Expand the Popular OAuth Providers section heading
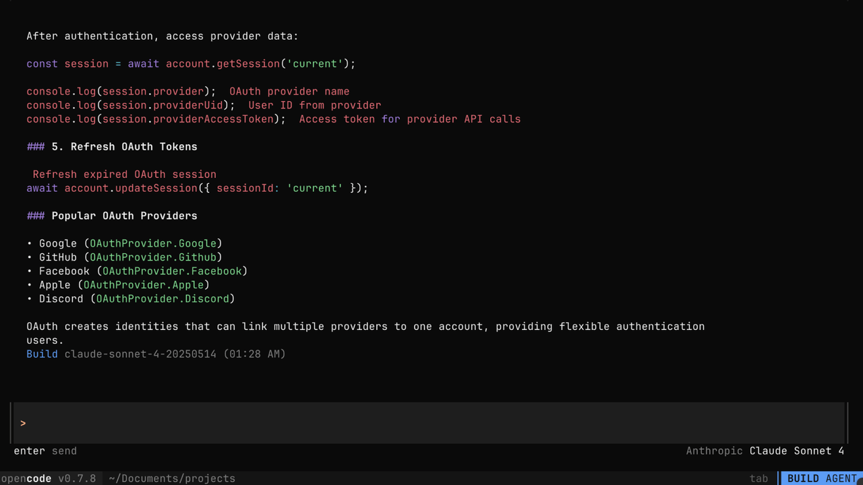The image size is (863, 485). 124,216
